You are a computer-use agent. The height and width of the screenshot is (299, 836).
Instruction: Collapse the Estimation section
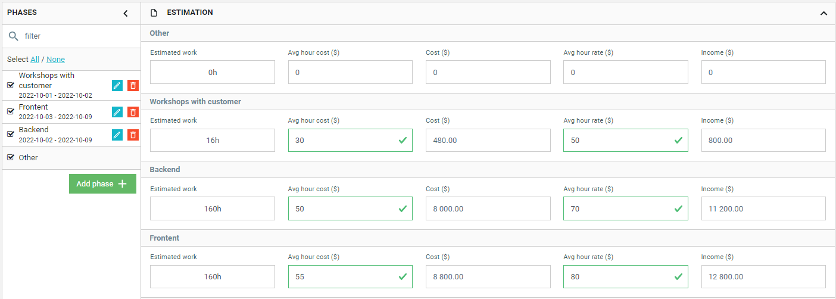[823, 13]
